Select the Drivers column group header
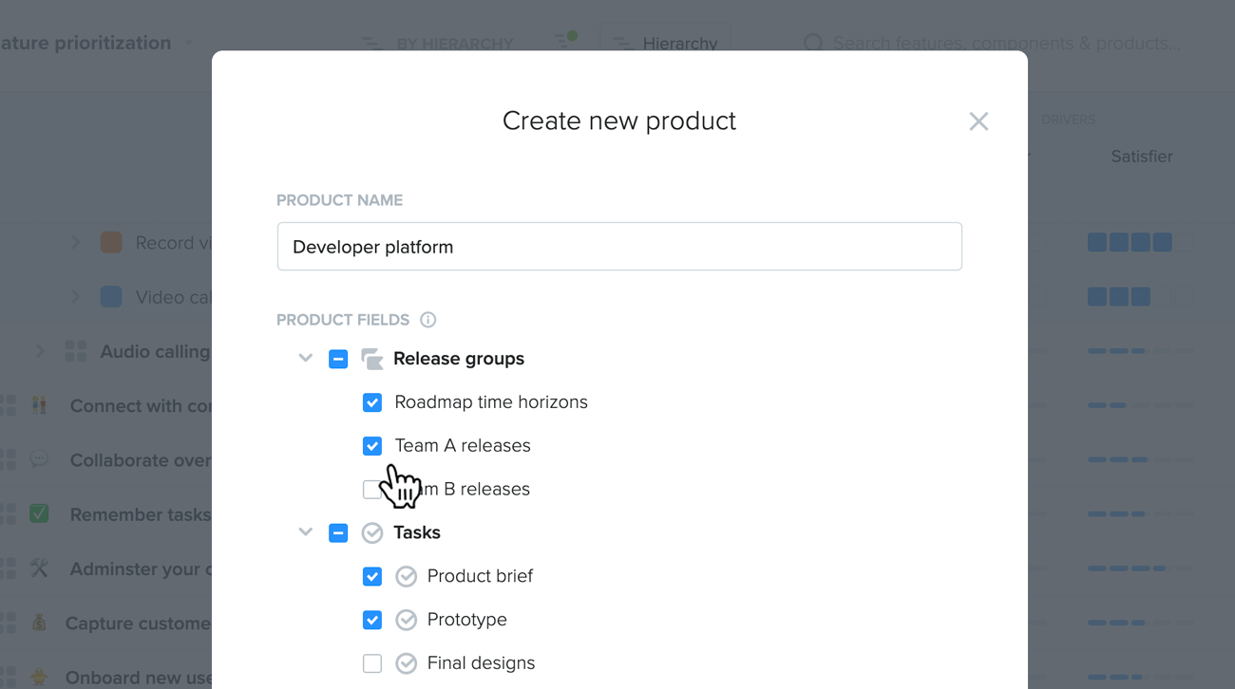 point(1068,120)
